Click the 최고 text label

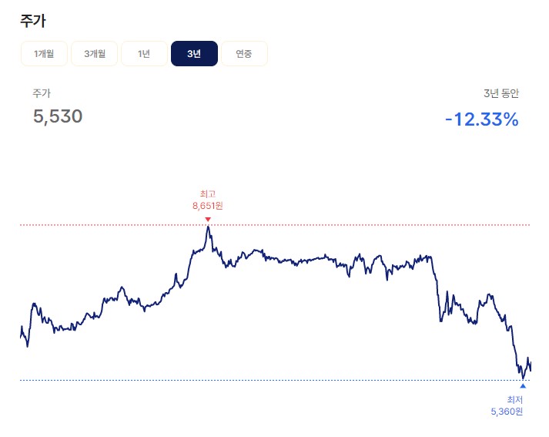(x=208, y=193)
